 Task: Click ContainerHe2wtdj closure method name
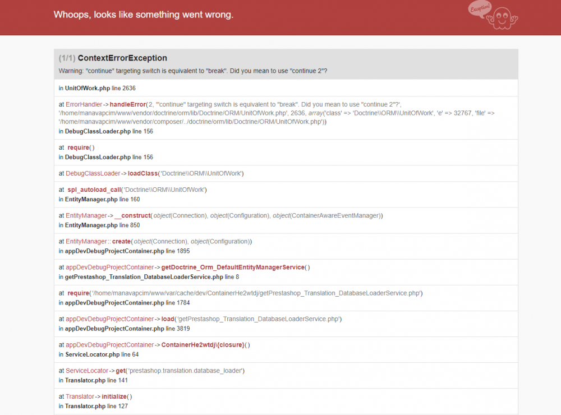pos(203,344)
